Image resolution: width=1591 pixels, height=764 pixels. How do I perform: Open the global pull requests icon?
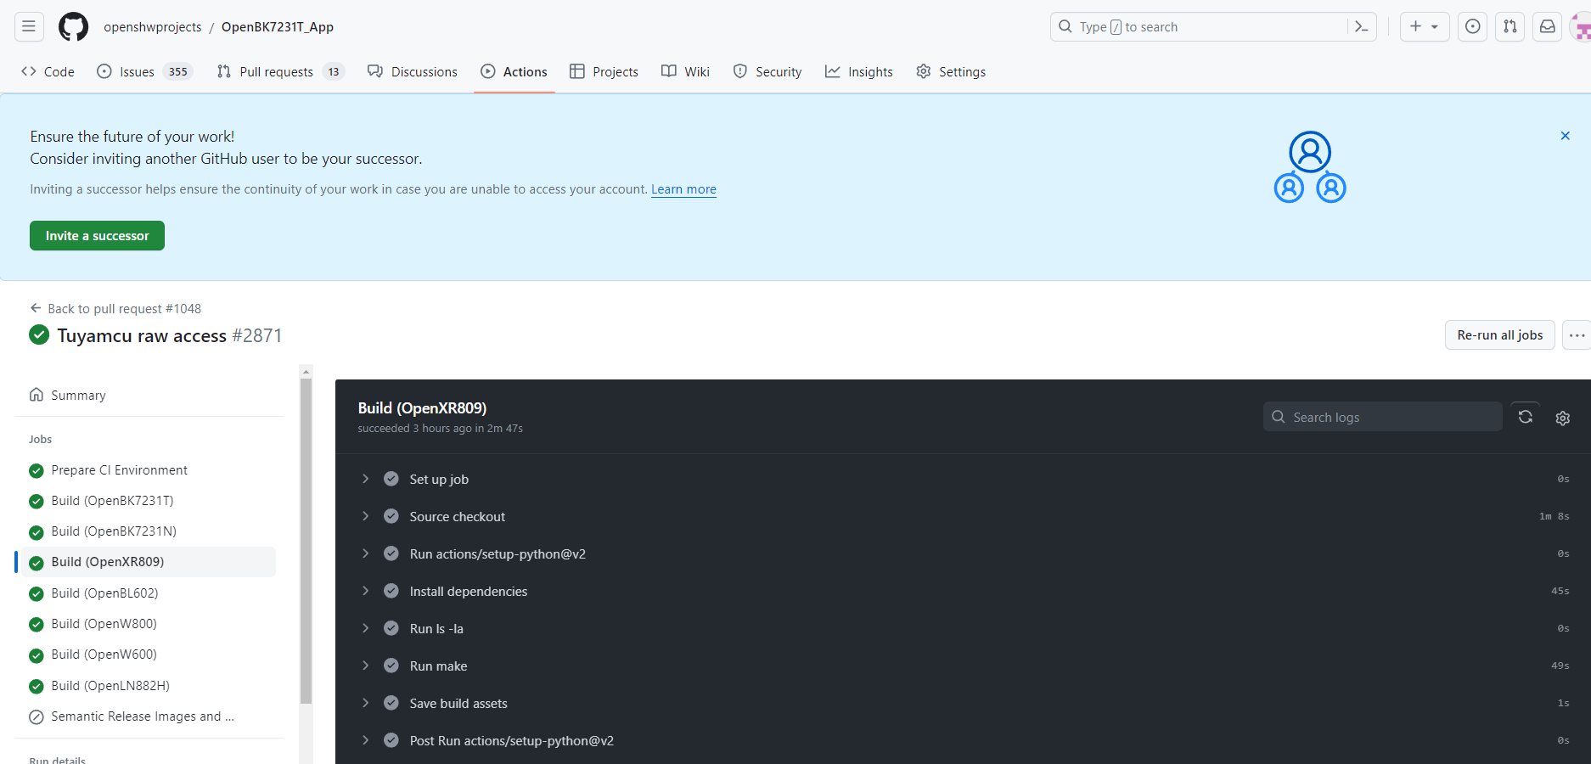(1510, 27)
